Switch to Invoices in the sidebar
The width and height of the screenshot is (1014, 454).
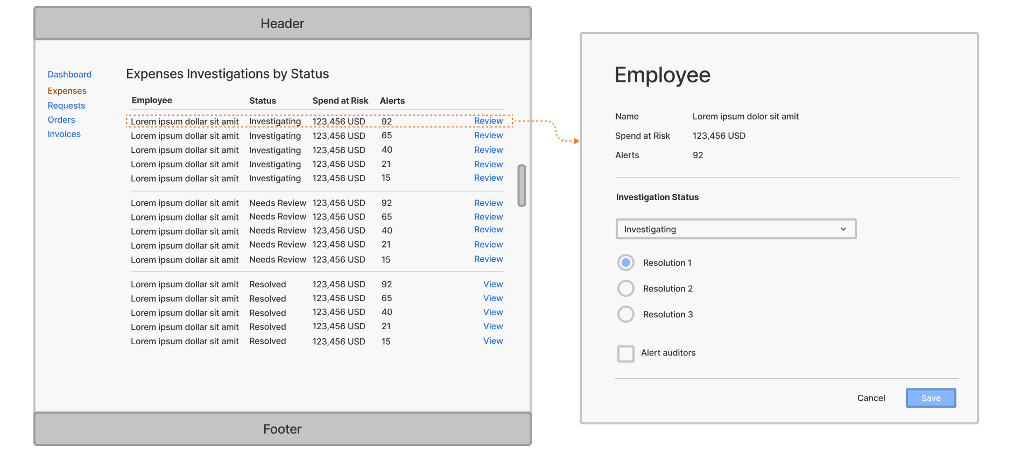pyautogui.click(x=64, y=134)
